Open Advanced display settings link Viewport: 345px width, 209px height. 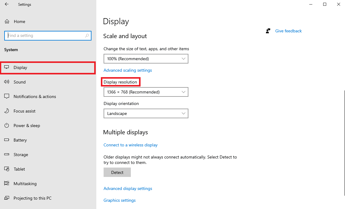(128, 188)
